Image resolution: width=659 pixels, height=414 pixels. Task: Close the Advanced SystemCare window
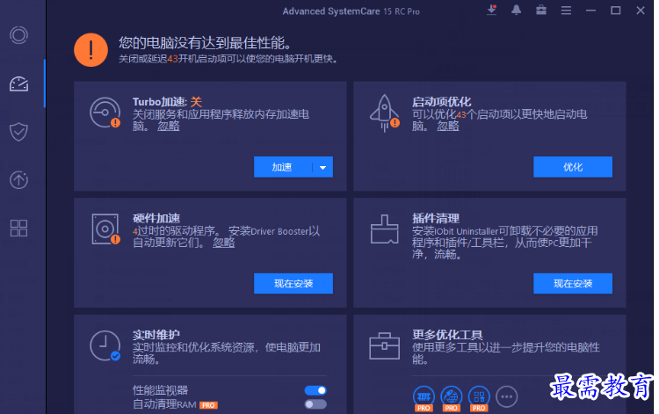pos(640,11)
